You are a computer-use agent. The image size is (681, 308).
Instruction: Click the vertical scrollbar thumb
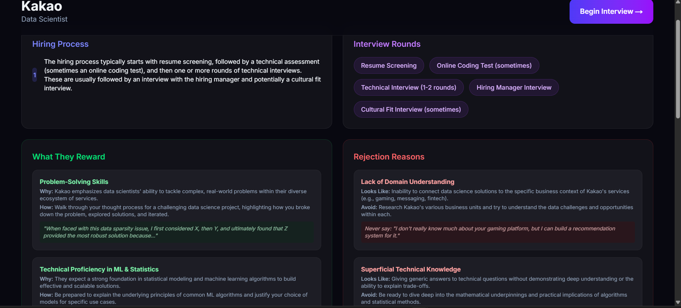[678, 69]
